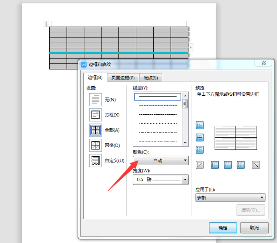Select the Custom (自定义) border setting icon
Image resolution: width=277 pixels, height=243 pixels.
(95, 161)
